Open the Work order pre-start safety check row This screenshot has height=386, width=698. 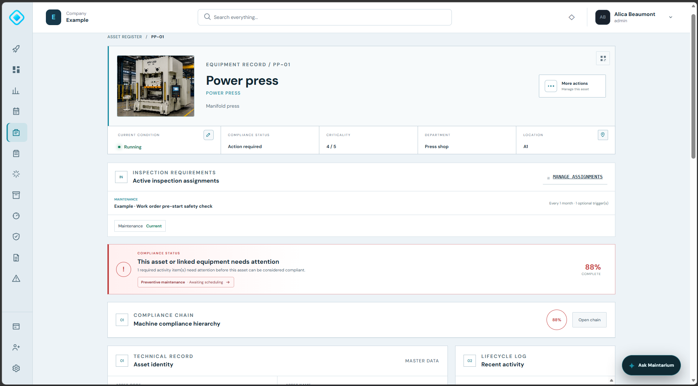361,203
